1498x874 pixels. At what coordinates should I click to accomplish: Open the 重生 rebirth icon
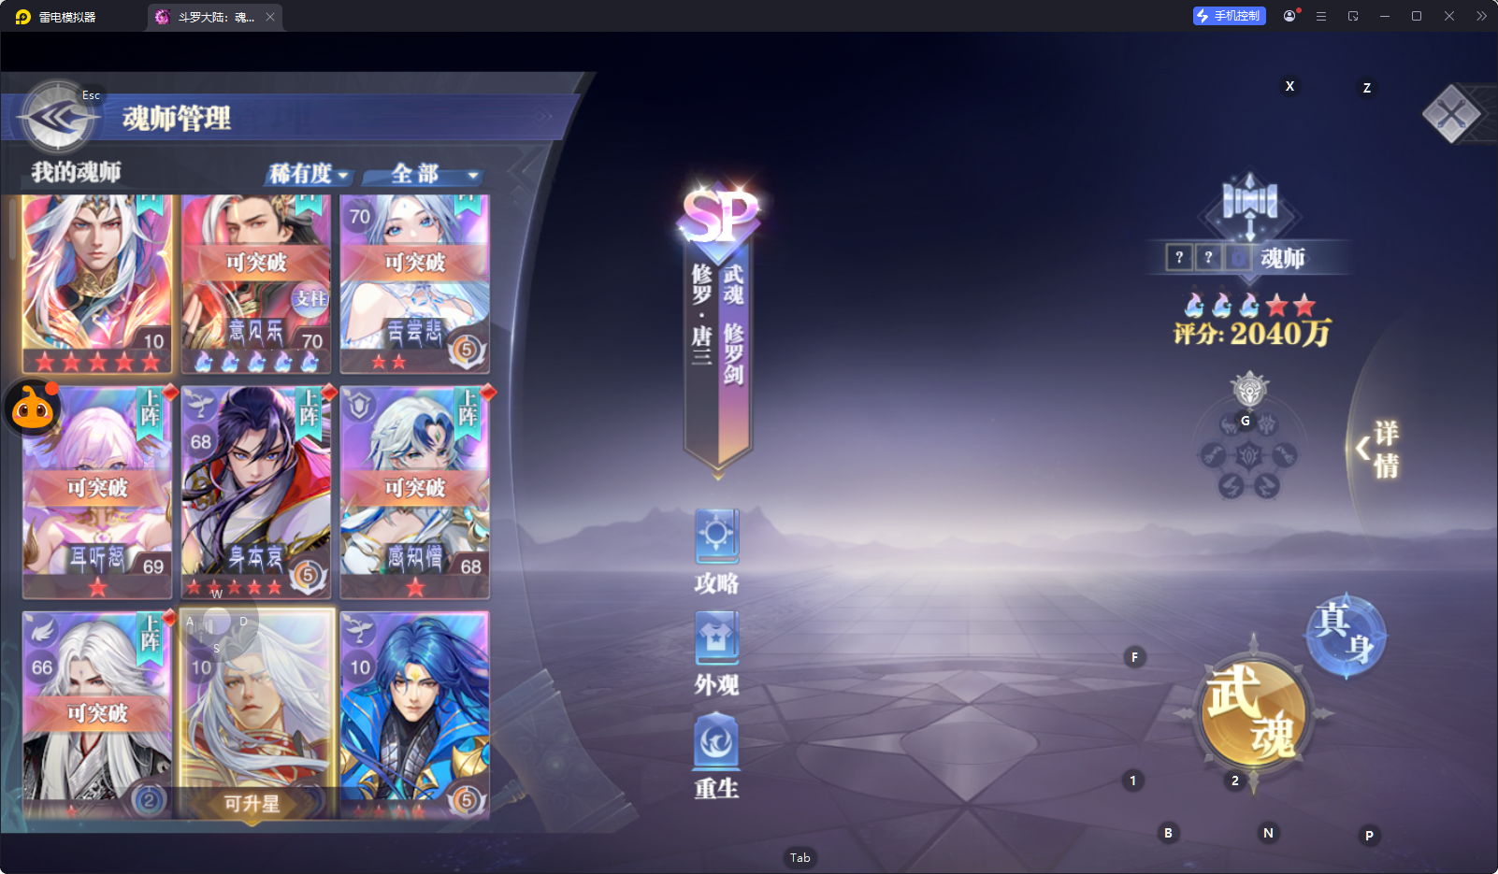click(x=717, y=757)
